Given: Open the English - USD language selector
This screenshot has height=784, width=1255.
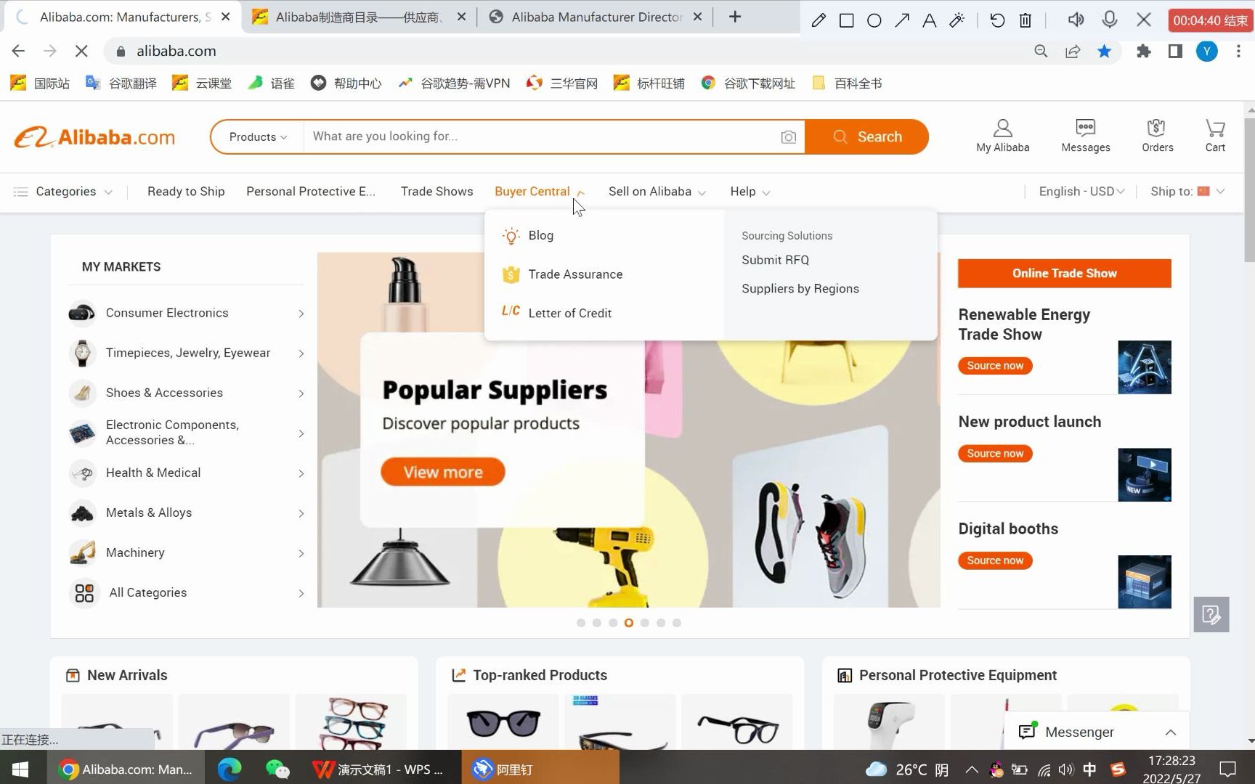Looking at the screenshot, I should coord(1081,192).
